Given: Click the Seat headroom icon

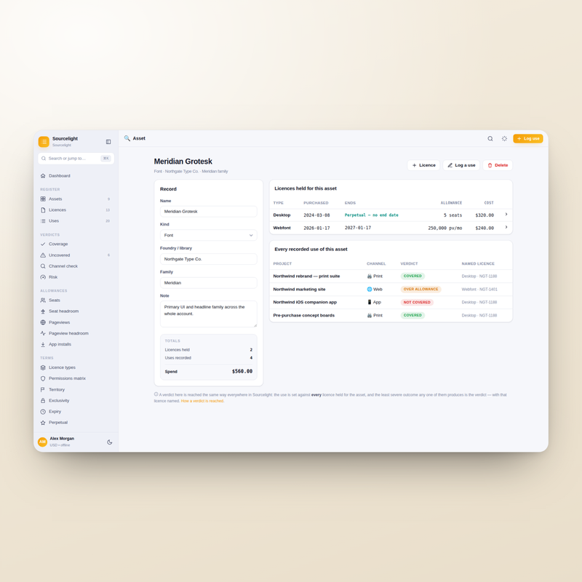Looking at the screenshot, I should pyautogui.click(x=43, y=311).
